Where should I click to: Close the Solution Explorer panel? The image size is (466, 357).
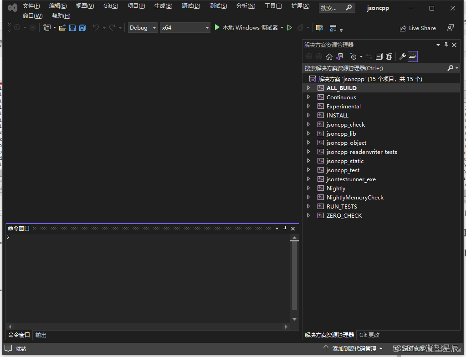click(x=454, y=45)
